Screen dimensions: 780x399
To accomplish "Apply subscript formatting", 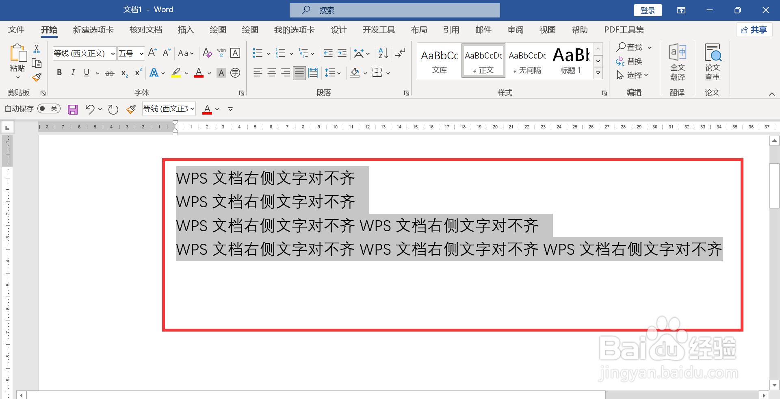I will coord(124,73).
